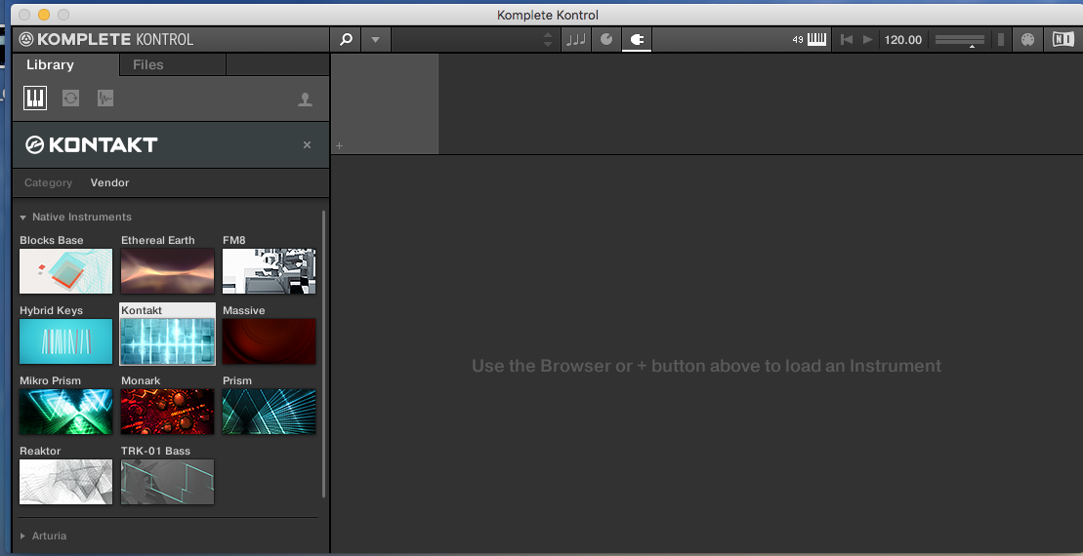The width and height of the screenshot is (1083, 556).
Task: Click the "Native Instruments" group label
Action: pos(81,217)
